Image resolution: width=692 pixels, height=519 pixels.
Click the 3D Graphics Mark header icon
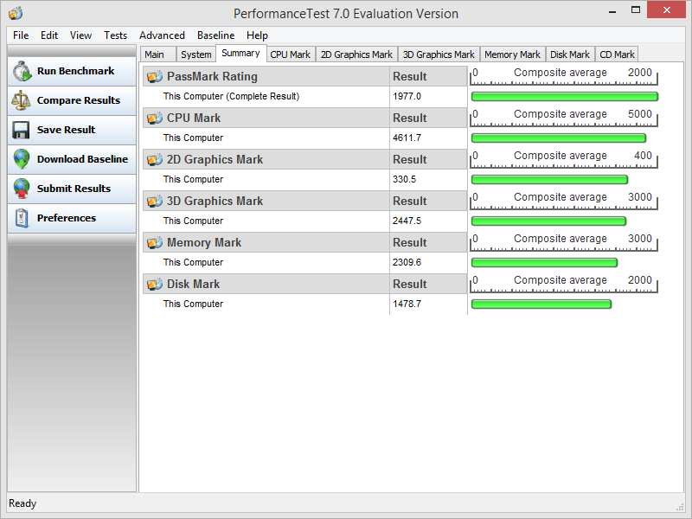click(x=155, y=201)
